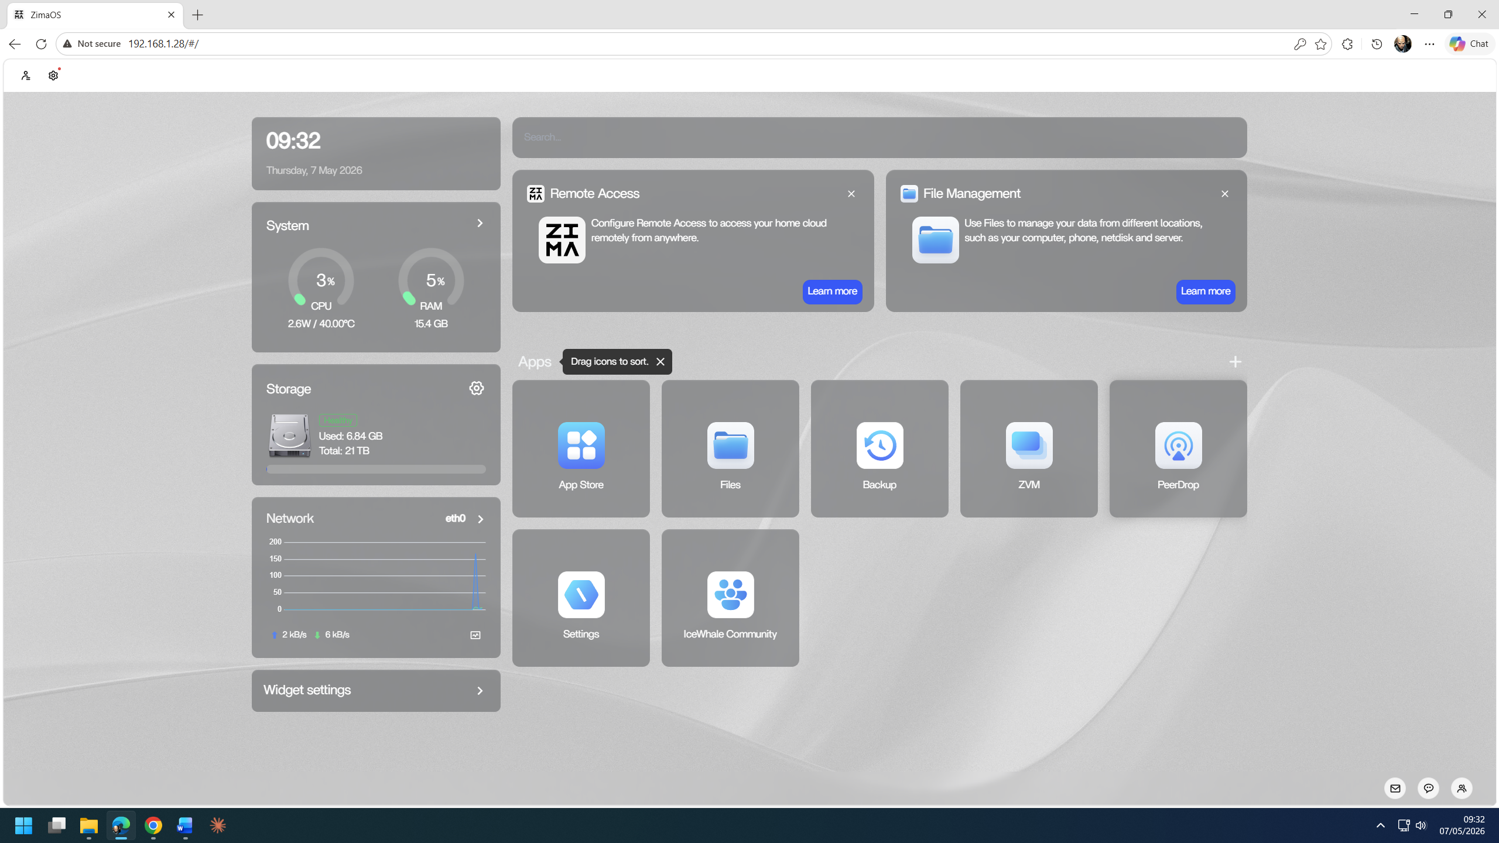Open the browser profile avatar
Viewport: 1499px width, 843px height.
pos(1403,44)
